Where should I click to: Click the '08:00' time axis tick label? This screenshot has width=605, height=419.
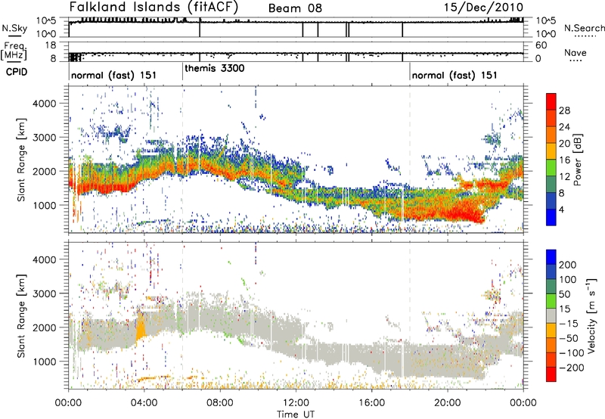click(x=220, y=403)
